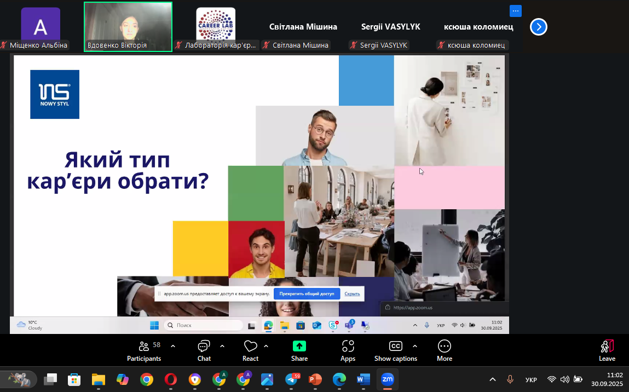
Task: Open Telegram from the taskbar
Action: [x=292, y=379]
